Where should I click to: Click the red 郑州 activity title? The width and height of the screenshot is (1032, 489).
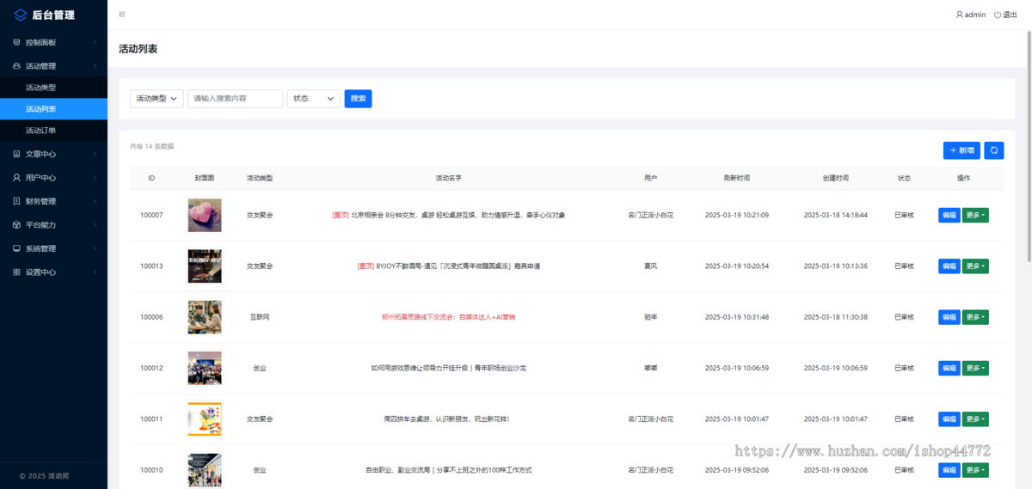[449, 317]
